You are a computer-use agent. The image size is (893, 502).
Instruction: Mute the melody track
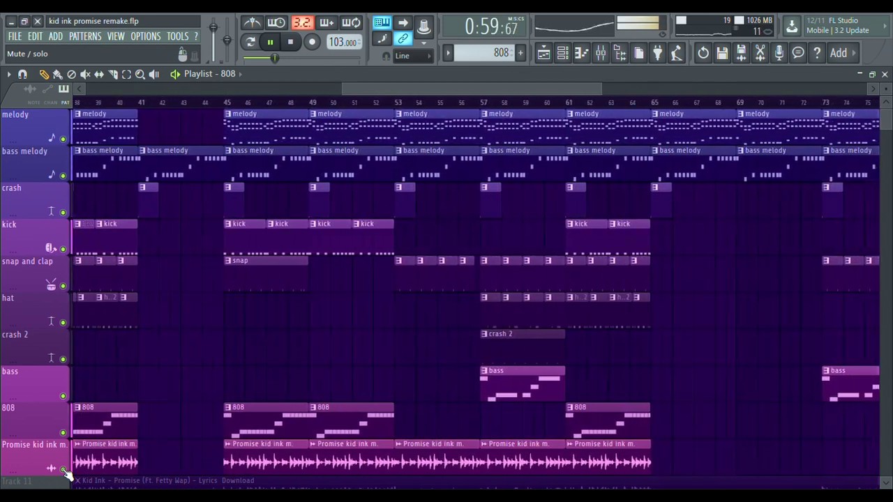coord(63,139)
